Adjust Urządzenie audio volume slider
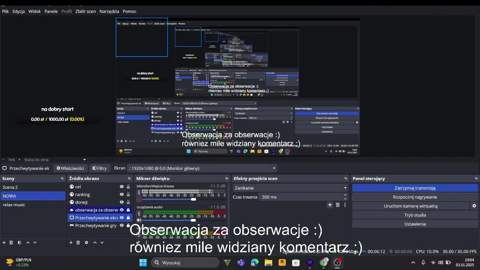The height and width of the screenshot is (270, 480). point(193,220)
